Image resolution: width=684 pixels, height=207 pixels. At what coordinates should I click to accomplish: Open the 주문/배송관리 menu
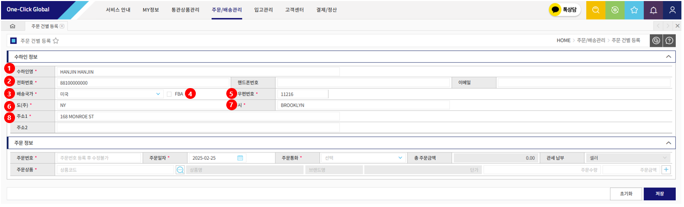click(x=226, y=10)
